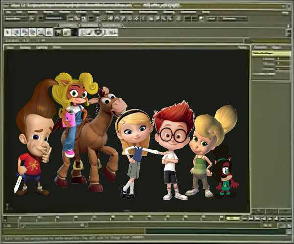Click the fifth shelf icon
This screenshot has height=244, width=294.
(41, 32)
